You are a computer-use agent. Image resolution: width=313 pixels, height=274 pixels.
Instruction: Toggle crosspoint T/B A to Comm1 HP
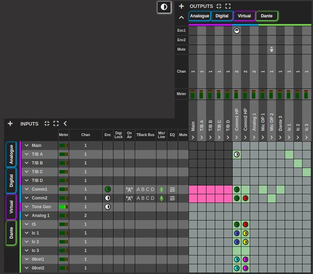[x=237, y=154]
